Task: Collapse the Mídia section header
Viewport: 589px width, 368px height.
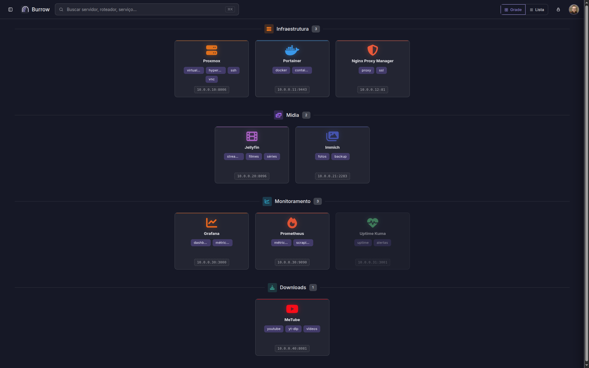Action: 292,115
